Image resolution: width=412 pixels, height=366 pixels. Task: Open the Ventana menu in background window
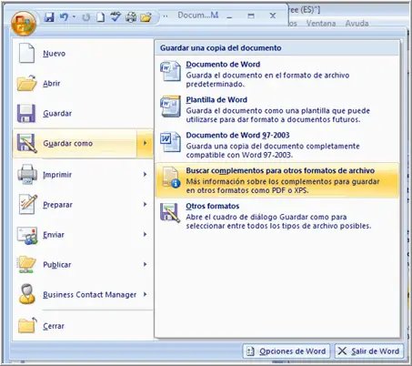321,24
